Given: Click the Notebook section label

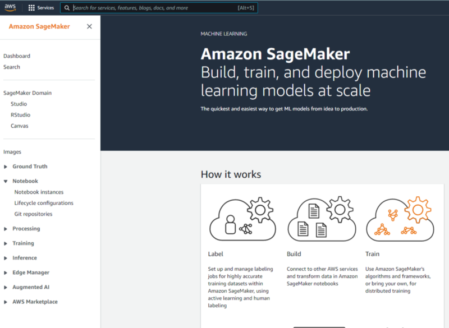Looking at the screenshot, I should [x=25, y=181].
